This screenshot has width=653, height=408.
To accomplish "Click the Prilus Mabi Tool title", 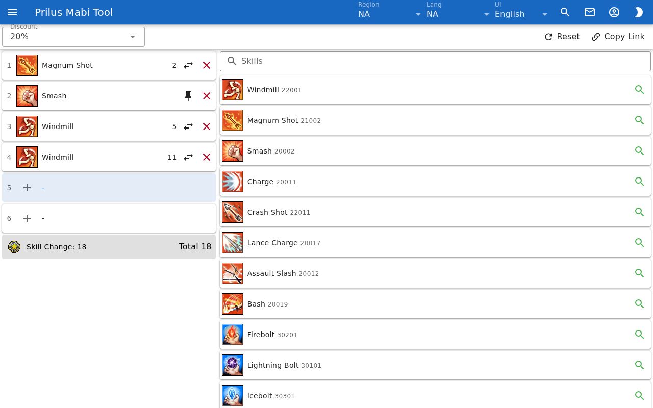I will (74, 12).
